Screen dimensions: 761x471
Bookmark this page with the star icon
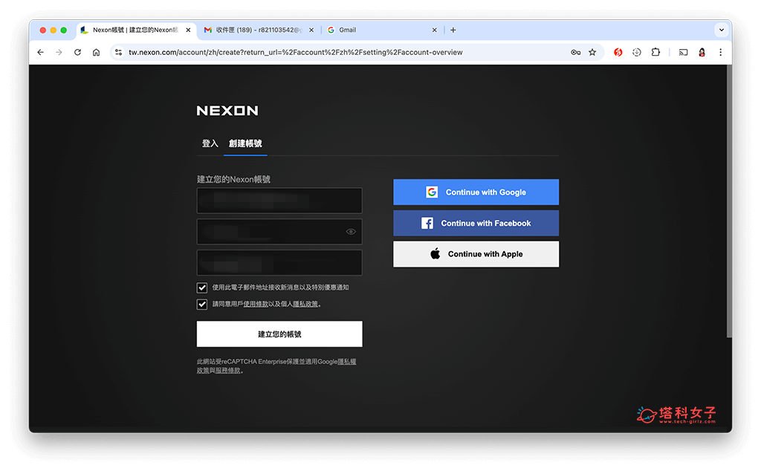click(x=592, y=53)
